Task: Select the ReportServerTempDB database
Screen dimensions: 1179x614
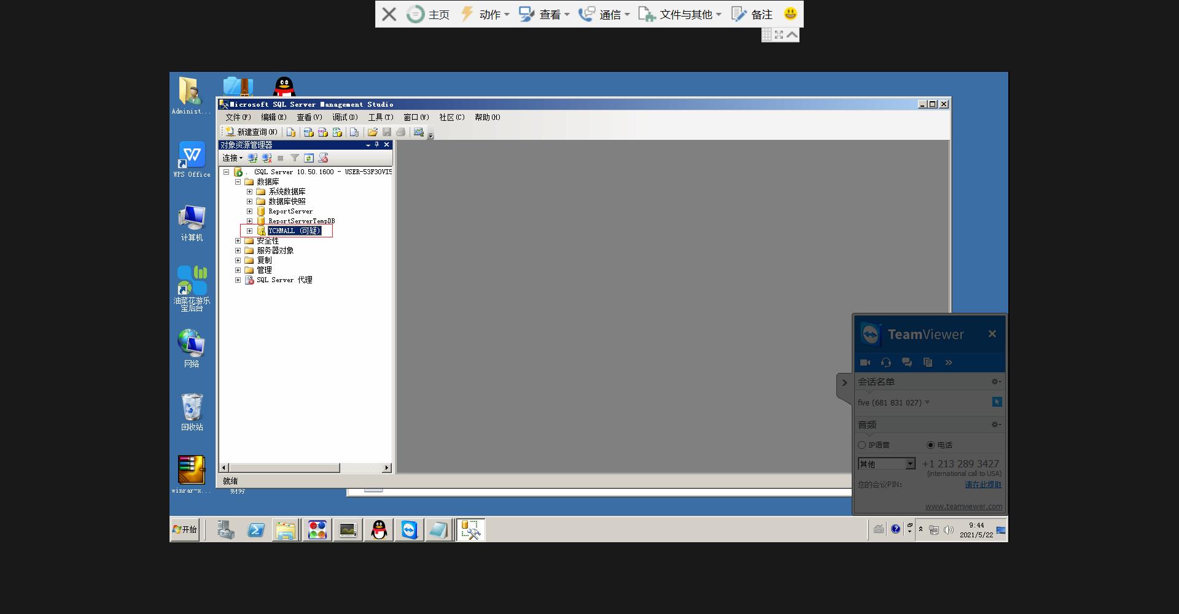Action: (x=302, y=221)
